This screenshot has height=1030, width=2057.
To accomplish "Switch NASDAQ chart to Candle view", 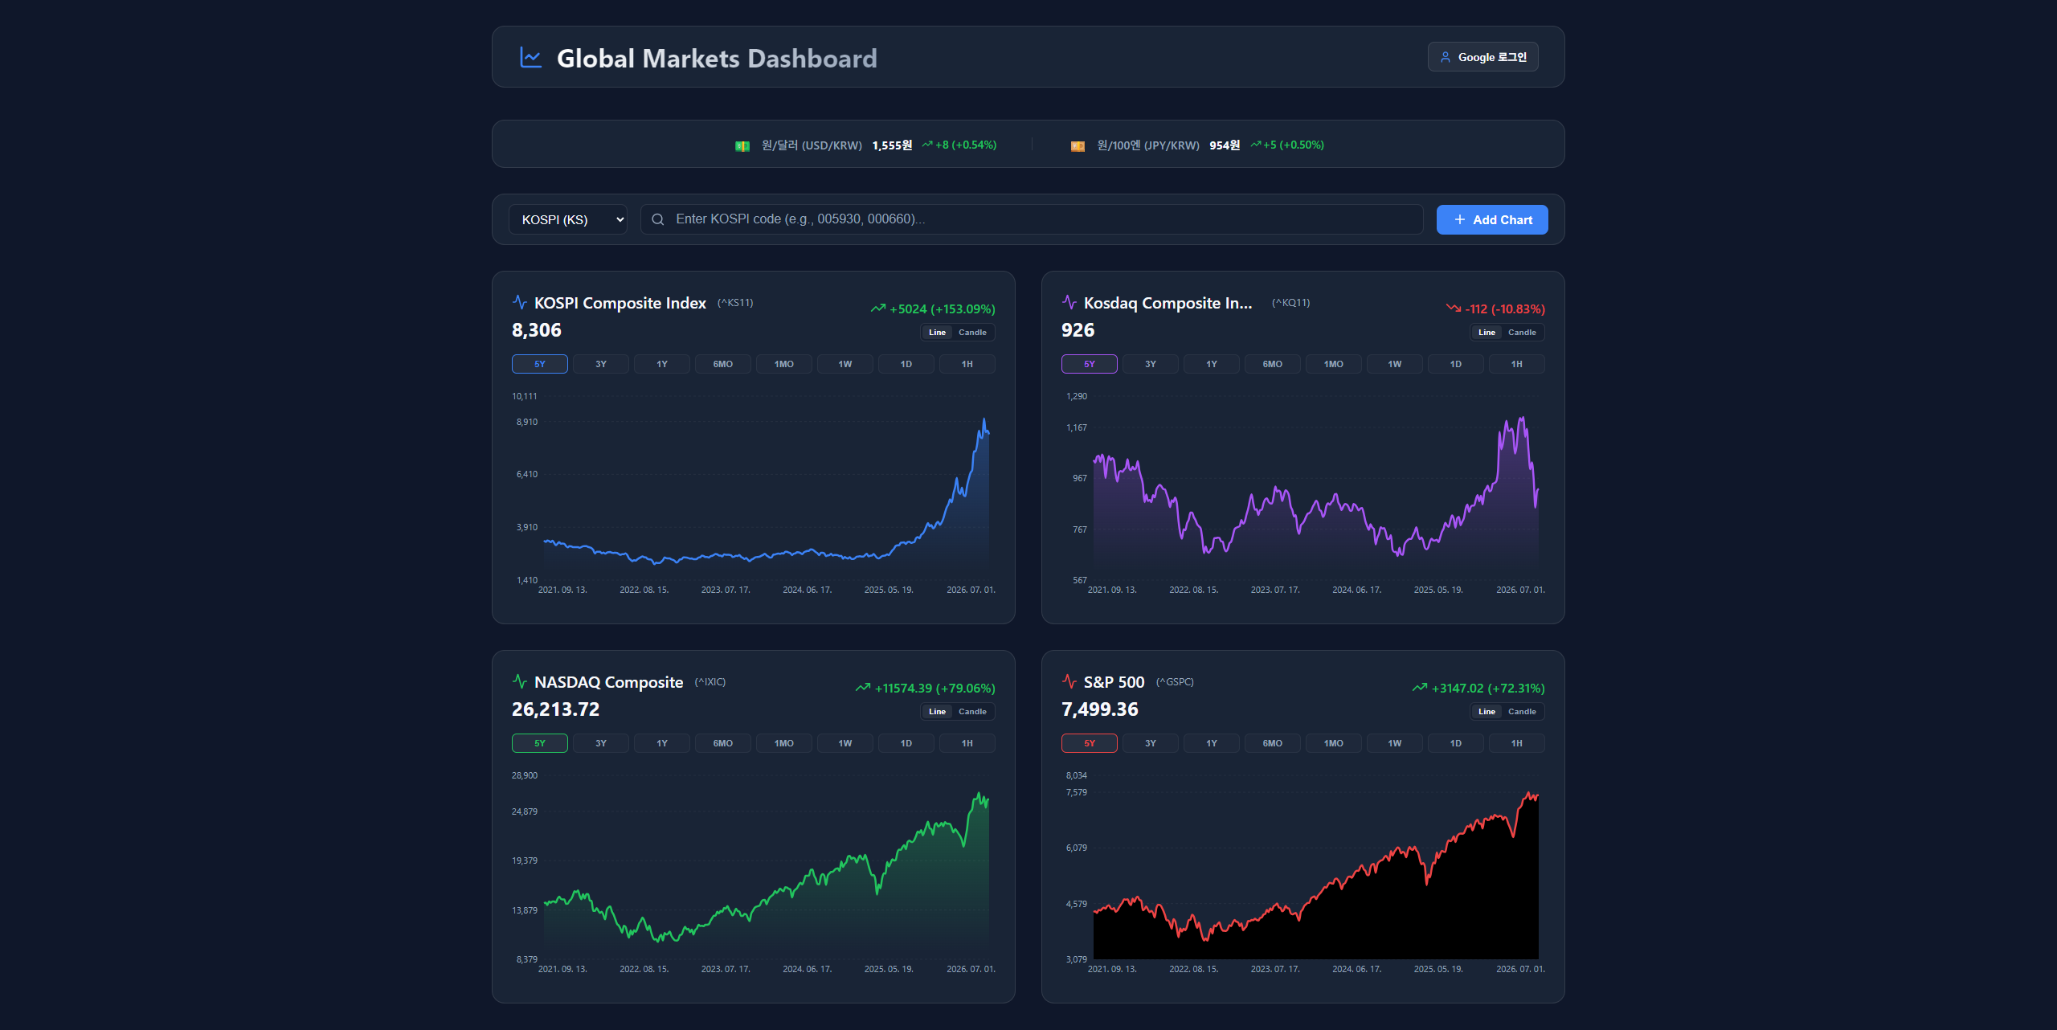I will click(x=972, y=712).
